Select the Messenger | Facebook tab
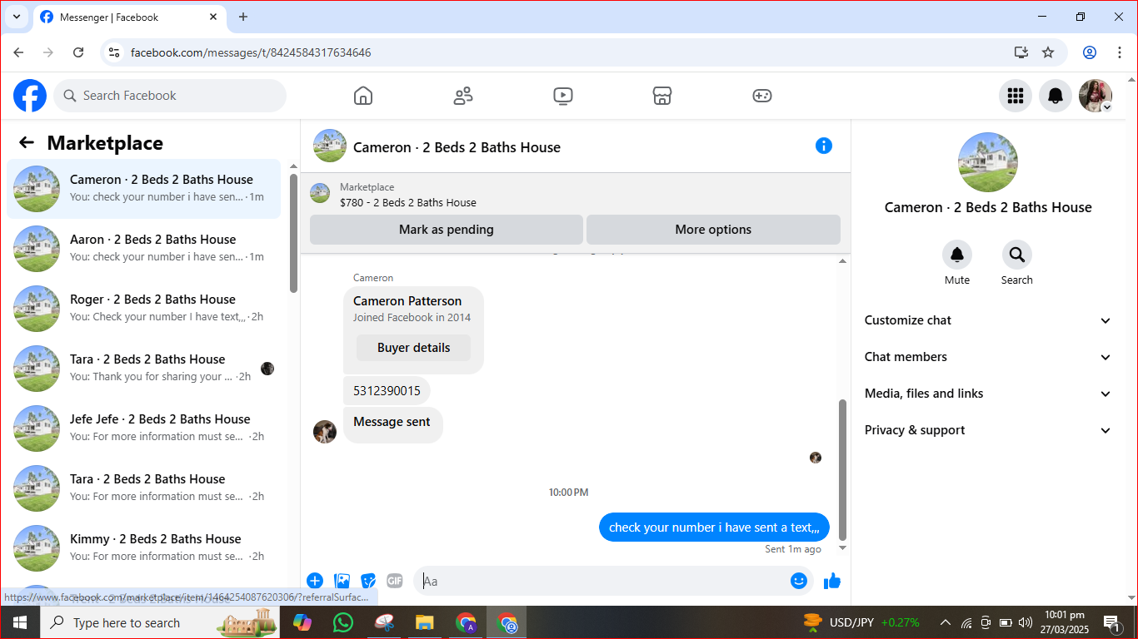 pyautogui.click(x=129, y=17)
